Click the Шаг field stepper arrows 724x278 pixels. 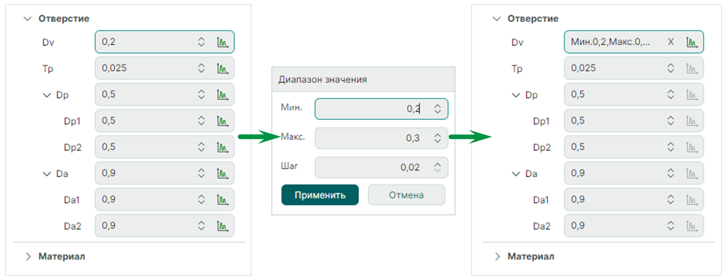click(x=437, y=168)
